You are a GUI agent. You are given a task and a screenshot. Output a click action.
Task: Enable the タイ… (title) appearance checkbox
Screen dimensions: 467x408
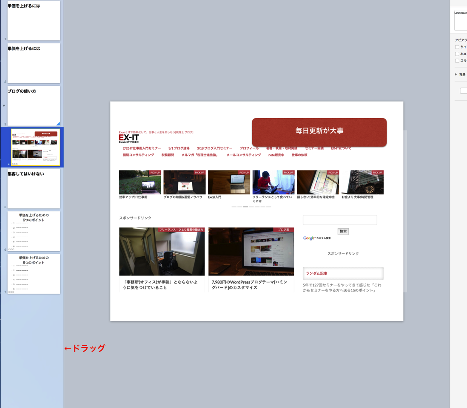[457, 47]
